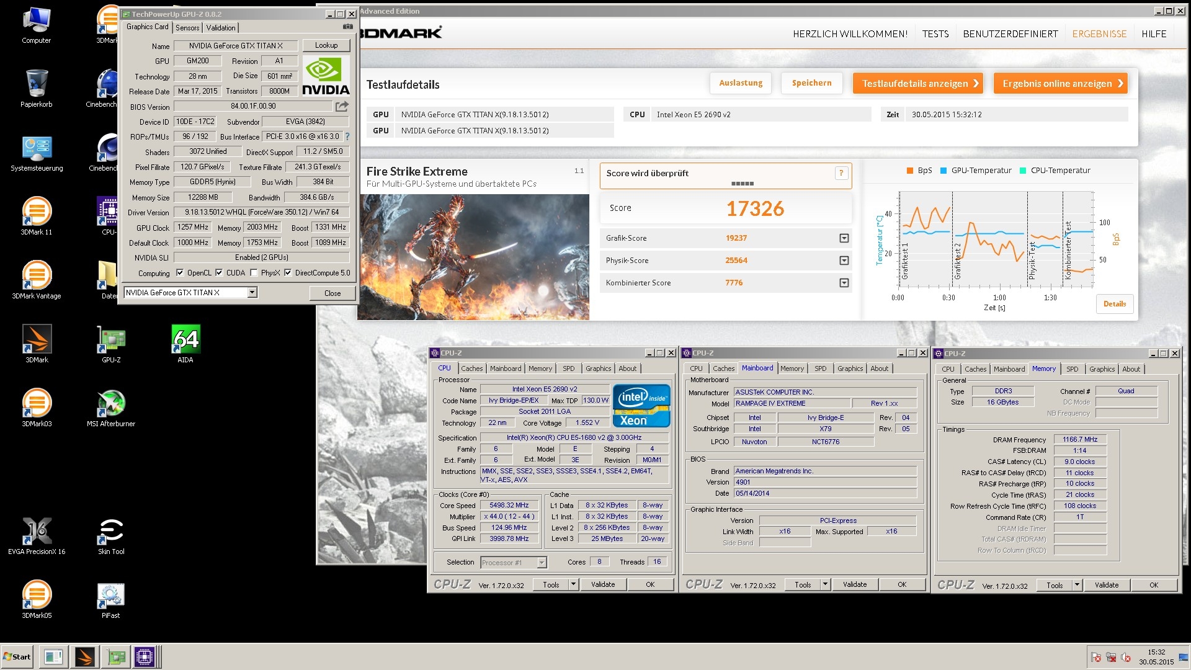This screenshot has width=1191, height=670.
Task: Open the HILFE menu in 3DMark
Action: (1154, 34)
